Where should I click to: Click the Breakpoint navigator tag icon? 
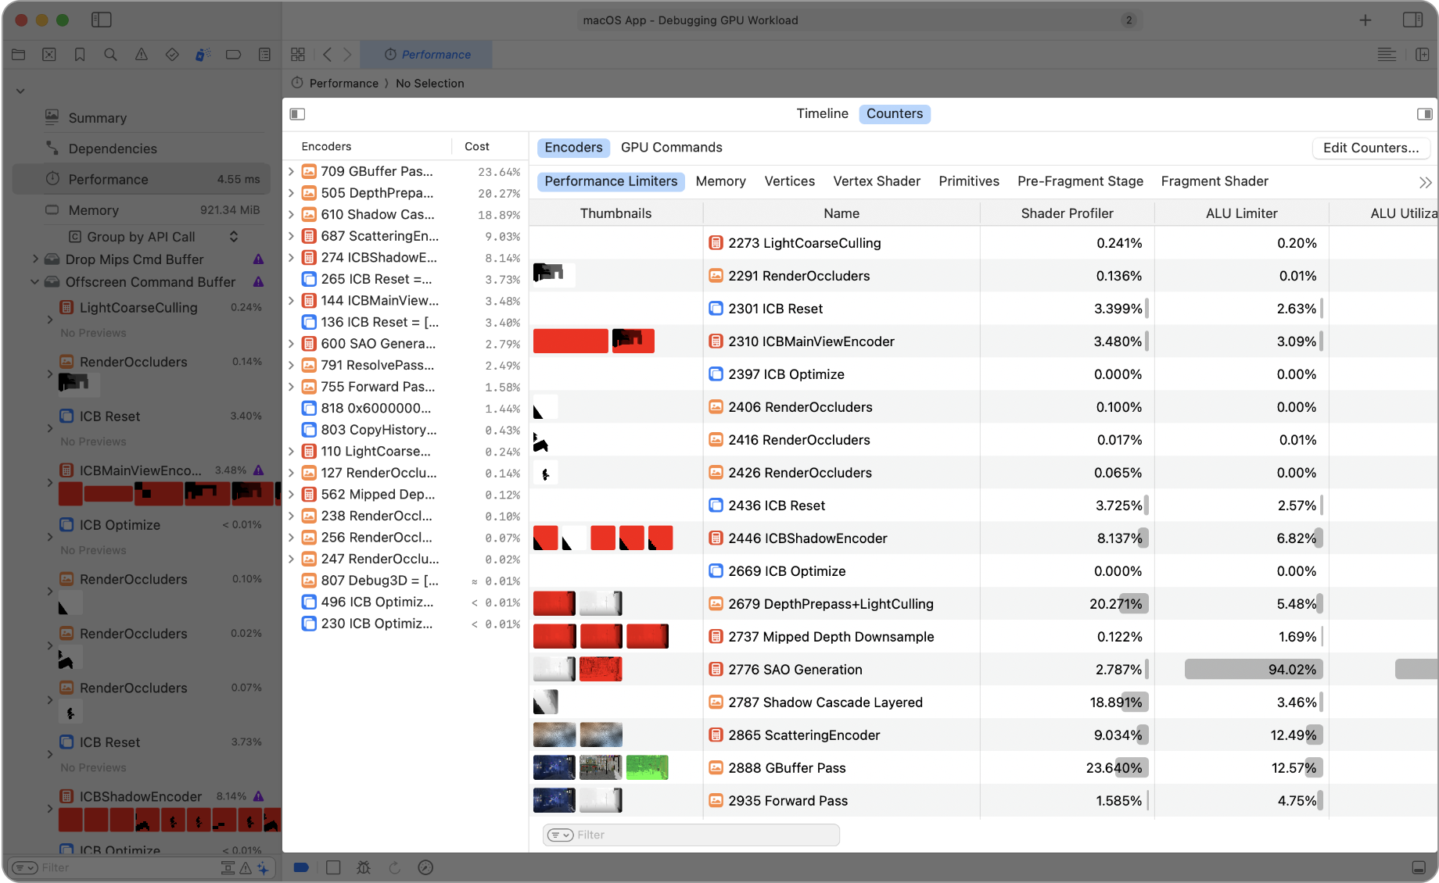233,55
